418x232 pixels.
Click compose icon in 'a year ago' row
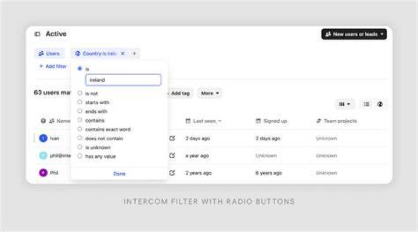172,155
